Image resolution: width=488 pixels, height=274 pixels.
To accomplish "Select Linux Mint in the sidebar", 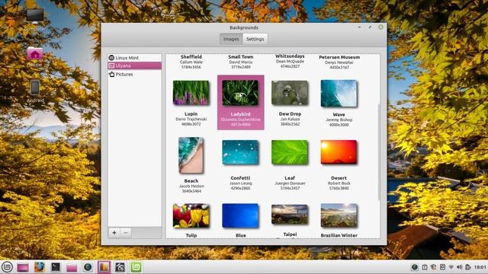I will click(x=134, y=58).
